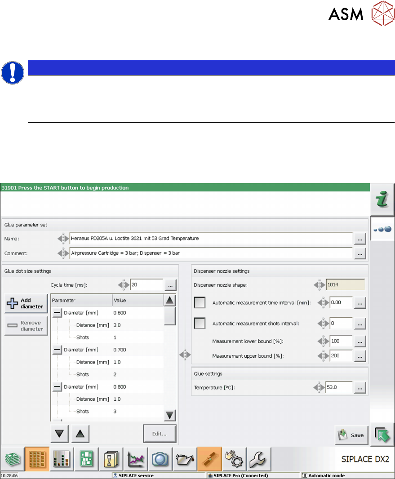This screenshot has width=395, height=479.
Task: Select the Shots 2 row
Action: pyautogui.click(x=107, y=374)
